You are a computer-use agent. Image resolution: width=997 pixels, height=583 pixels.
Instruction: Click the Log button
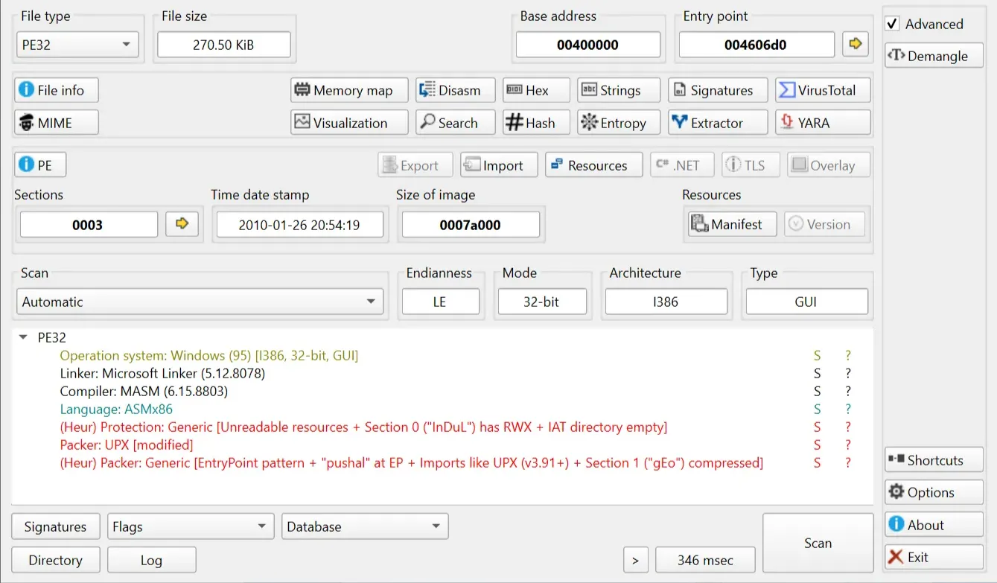tap(151, 560)
